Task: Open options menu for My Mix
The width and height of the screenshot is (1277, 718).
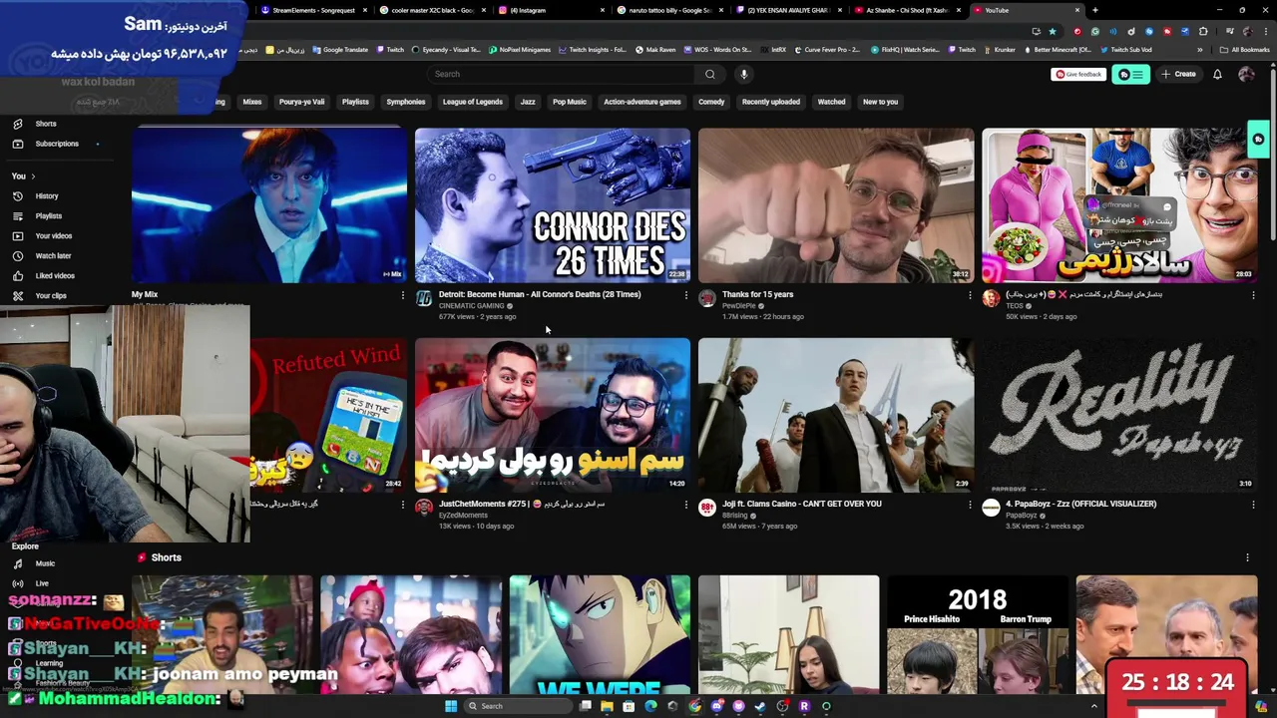Action: (x=403, y=295)
